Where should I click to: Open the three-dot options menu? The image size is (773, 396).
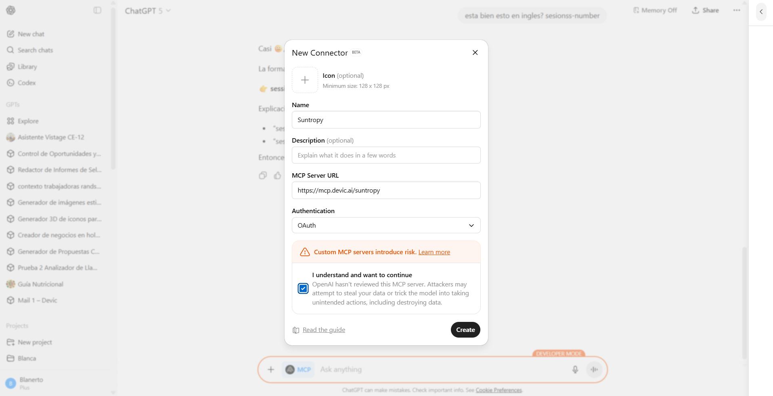click(736, 10)
